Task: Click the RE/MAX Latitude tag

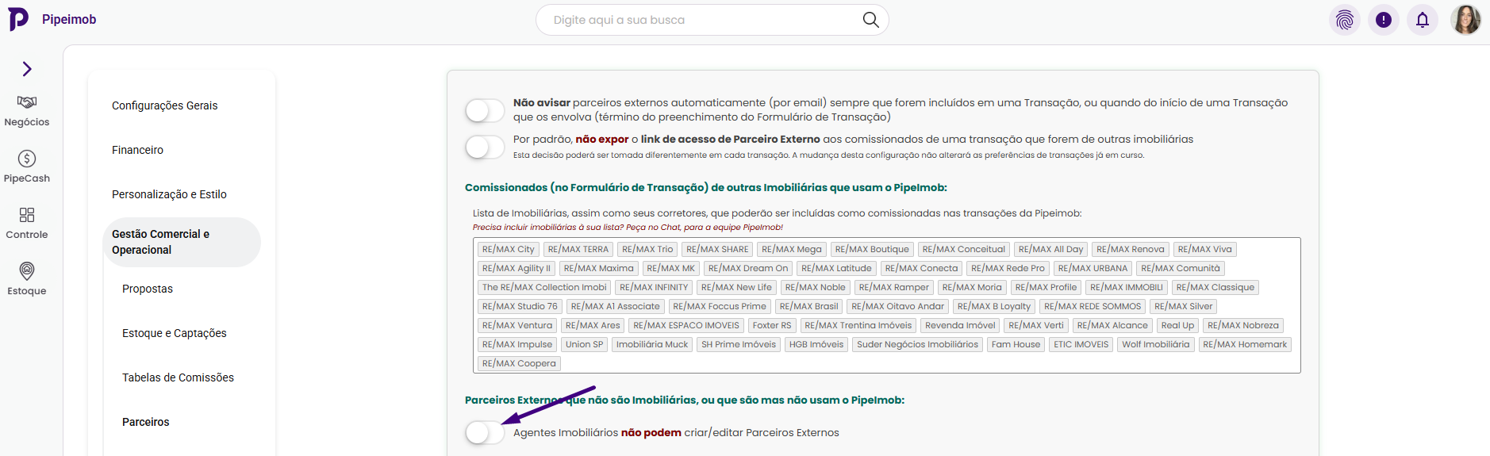Action: [836, 268]
